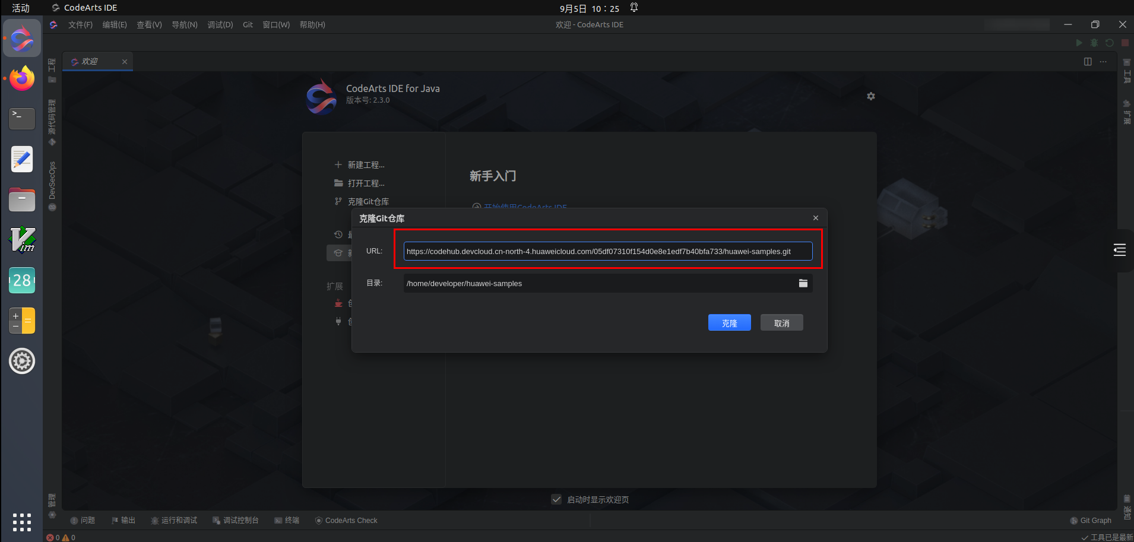Open the Git menu
The height and width of the screenshot is (542, 1134).
click(x=248, y=25)
